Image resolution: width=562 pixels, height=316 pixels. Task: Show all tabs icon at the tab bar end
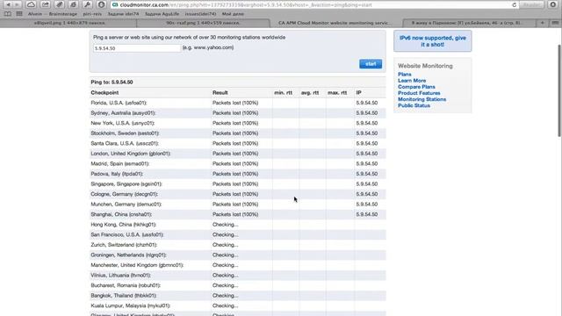pyautogui.click(x=555, y=23)
